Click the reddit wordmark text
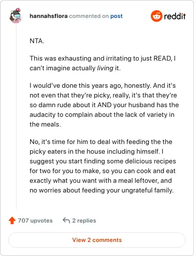 175,16
